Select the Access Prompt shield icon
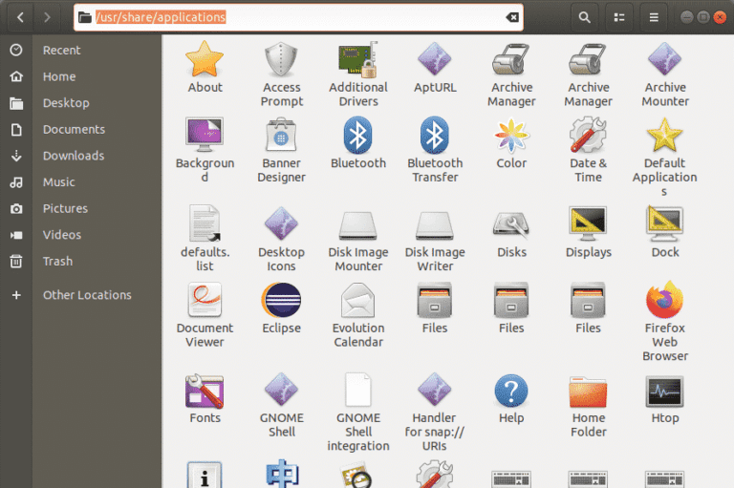This screenshot has height=488, width=734. (x=281, y=59)
